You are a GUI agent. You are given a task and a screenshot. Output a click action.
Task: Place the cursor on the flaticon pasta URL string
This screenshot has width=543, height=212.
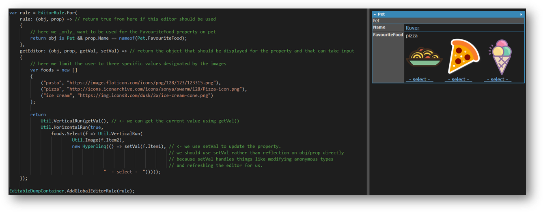pos(141,83)
